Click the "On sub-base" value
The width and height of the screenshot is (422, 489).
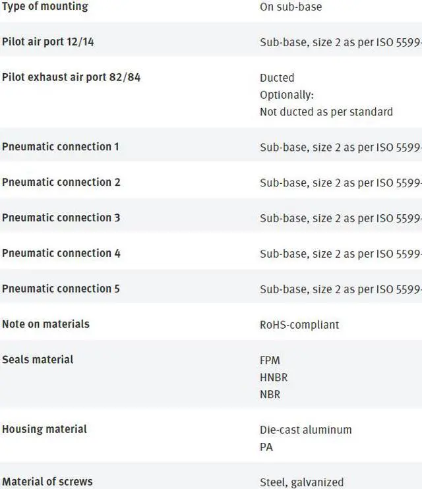click(x=291, y=7)
